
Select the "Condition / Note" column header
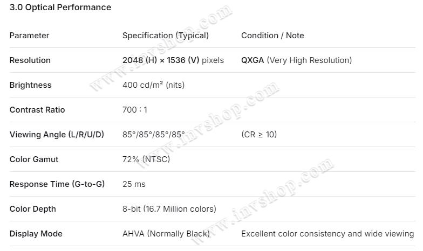coord(272,36)
